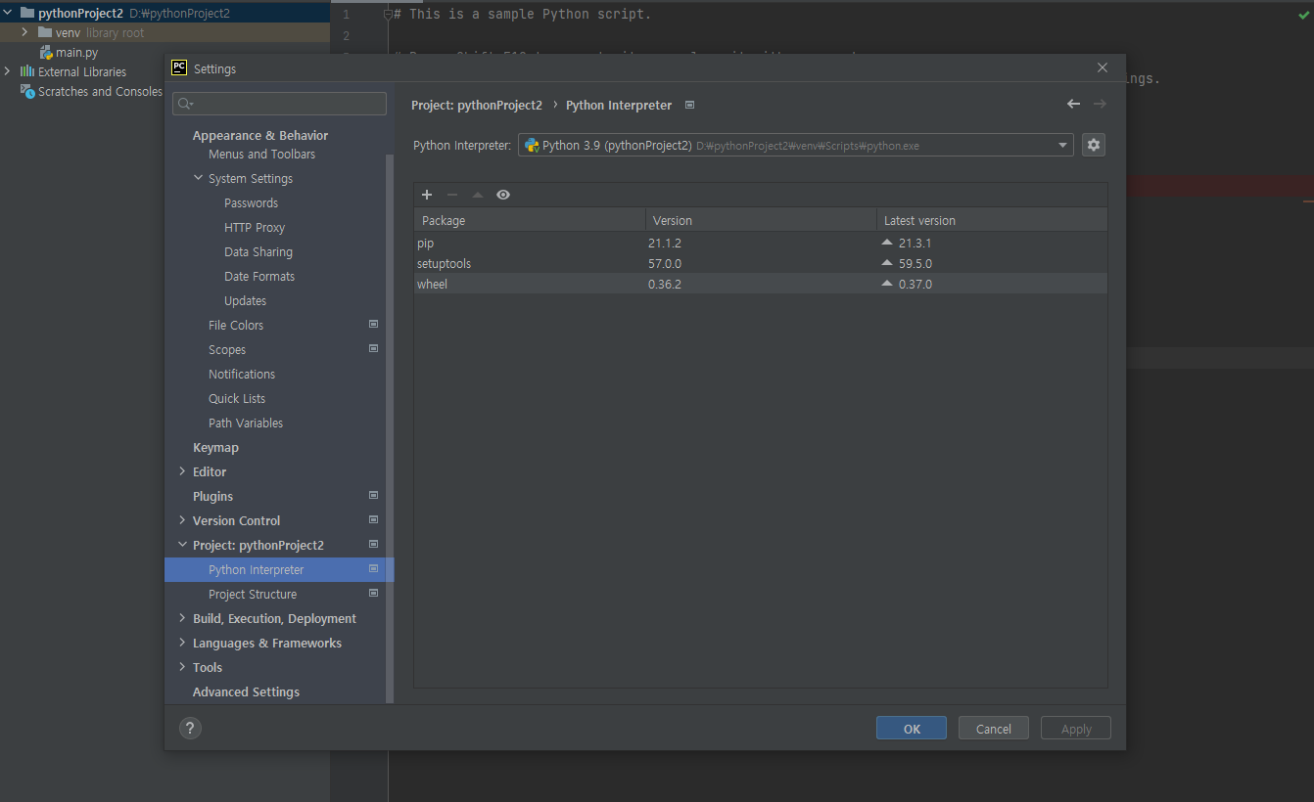
Task: Click project-level icon beside Python Interpreter breadcrumb
Action: click(689, 105)
